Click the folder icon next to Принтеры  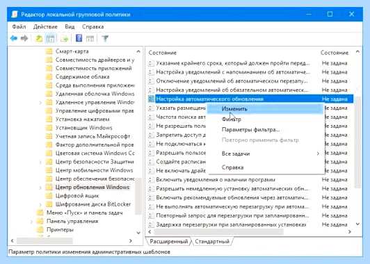(x=40, y=229)
